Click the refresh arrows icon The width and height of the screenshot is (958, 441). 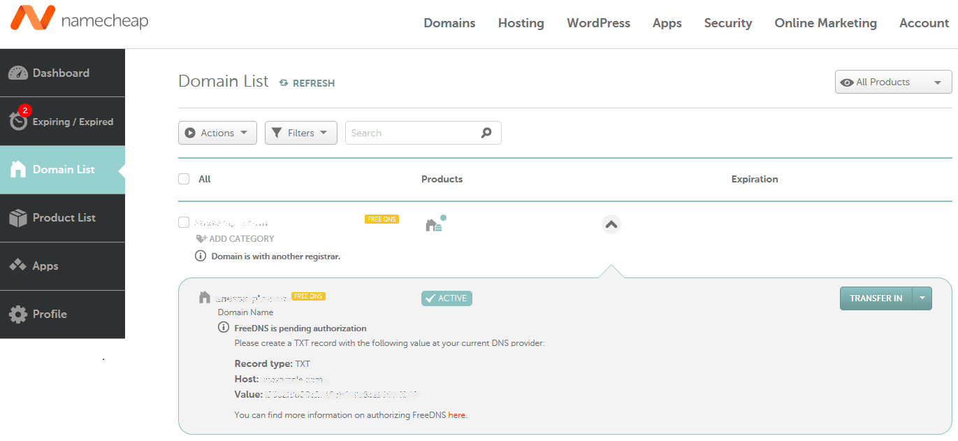coord(284,83)
